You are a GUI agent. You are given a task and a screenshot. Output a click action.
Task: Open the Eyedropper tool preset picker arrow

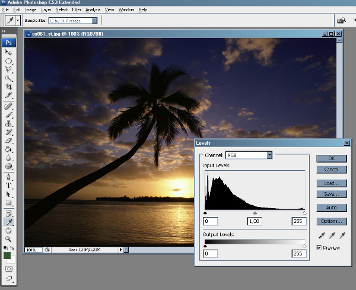pos(18,20)
